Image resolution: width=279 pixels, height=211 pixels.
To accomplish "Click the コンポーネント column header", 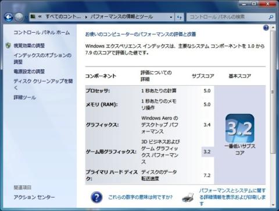I will coord(101,76).
